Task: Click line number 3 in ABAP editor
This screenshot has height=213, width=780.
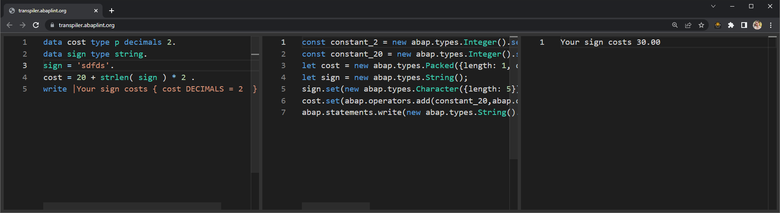Action: (25, 66)
